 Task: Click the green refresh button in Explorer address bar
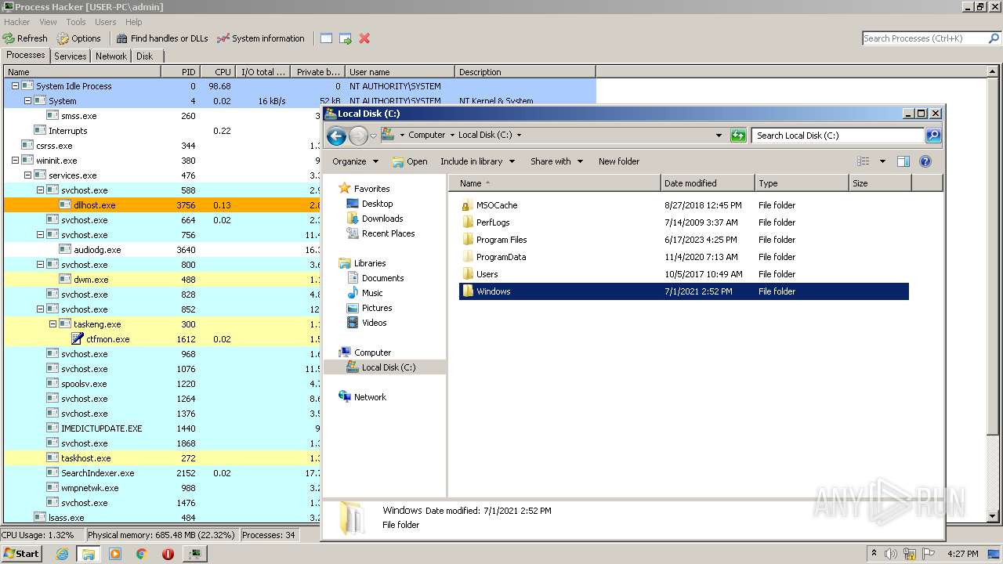[737, 135]
